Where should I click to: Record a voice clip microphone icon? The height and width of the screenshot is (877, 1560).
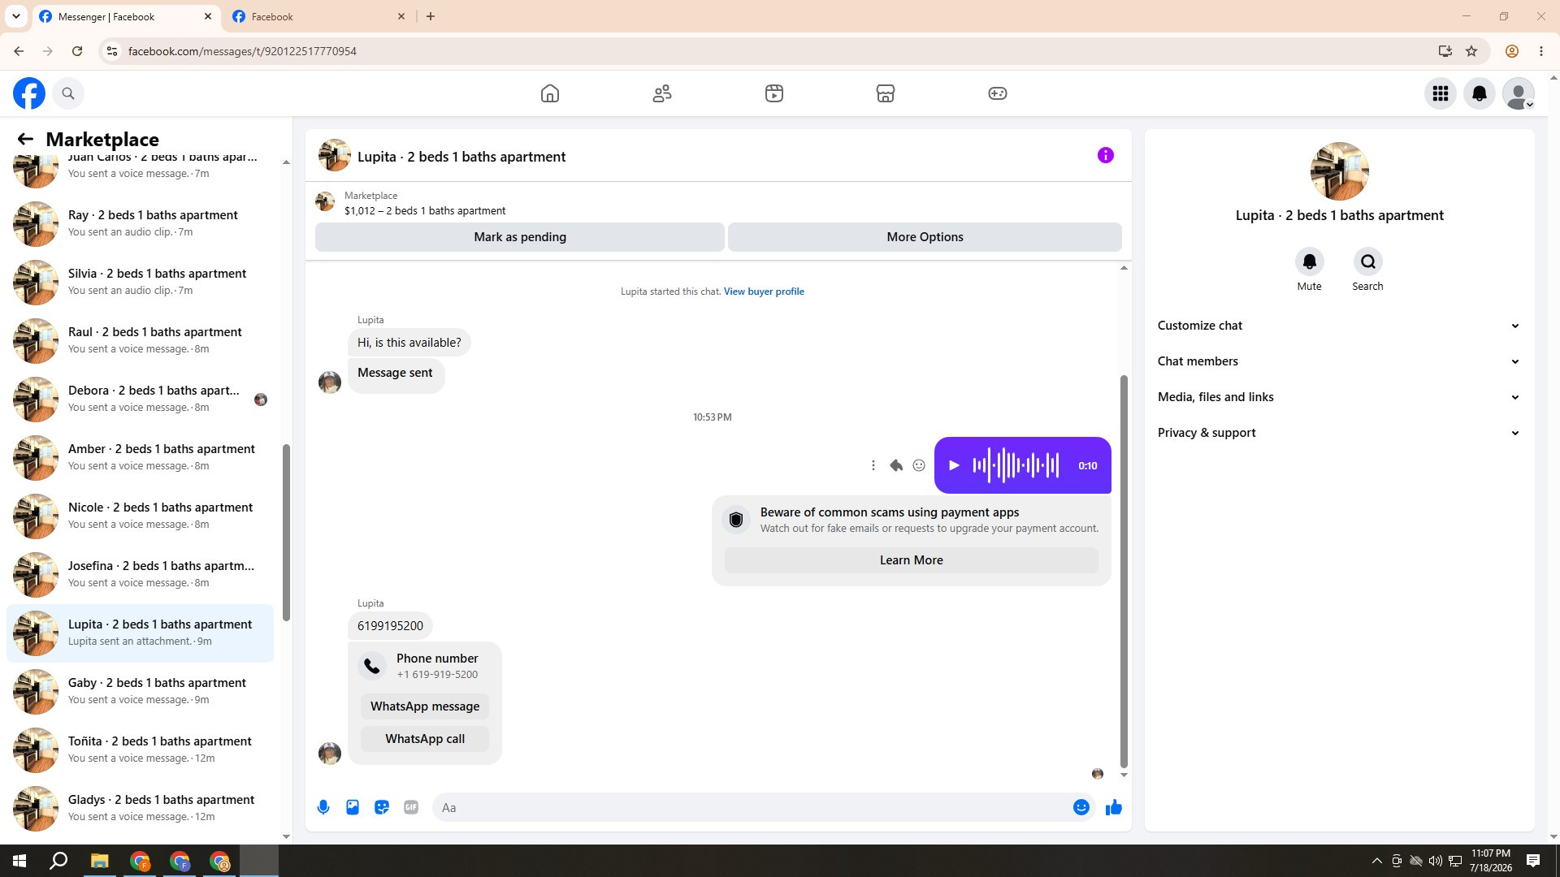point(323,807)
